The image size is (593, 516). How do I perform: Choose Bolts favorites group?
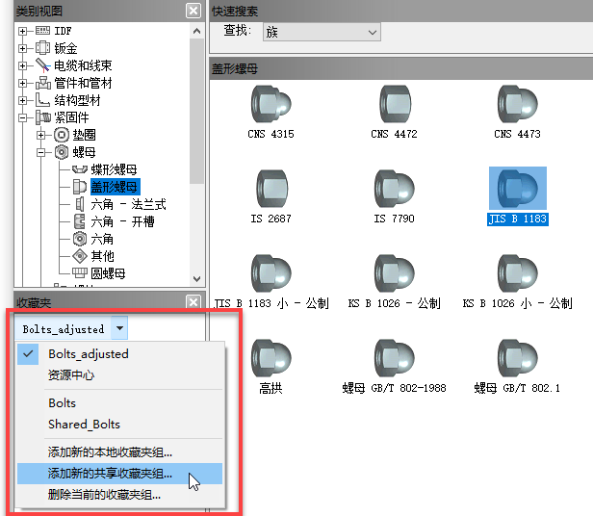coord(120,403)
